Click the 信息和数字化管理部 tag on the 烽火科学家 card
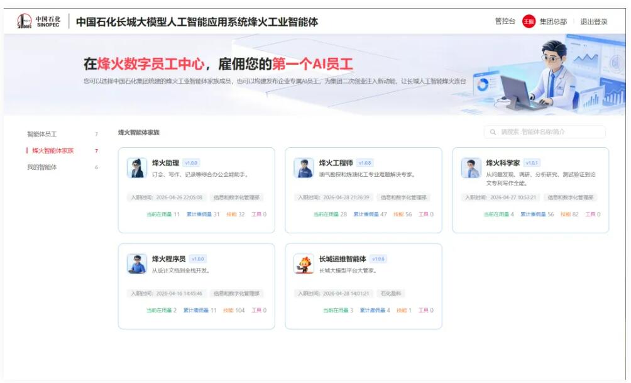The height and width of the screenshot is (383, 631). pyautogui.click(x=570, y=197)
